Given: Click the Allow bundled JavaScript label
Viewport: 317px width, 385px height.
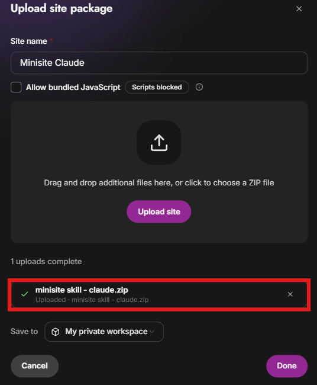Looking at the screenshot, I should [x=73, y=87].
